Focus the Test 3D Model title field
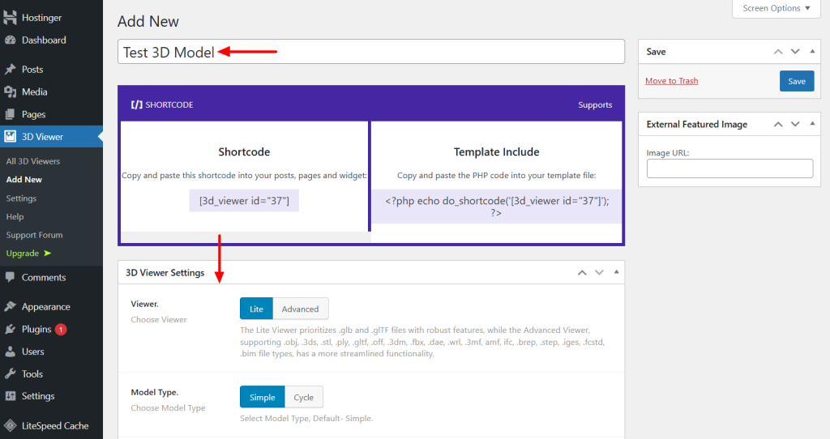The width and height of the screenshot is (830, 439). (x=371, y=52)
